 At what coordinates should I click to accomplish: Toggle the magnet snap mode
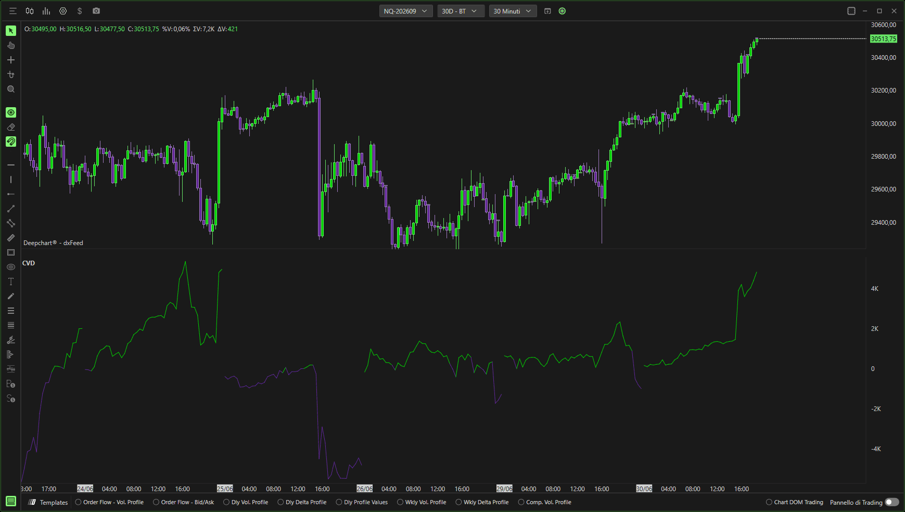click(x=11, y=142)
